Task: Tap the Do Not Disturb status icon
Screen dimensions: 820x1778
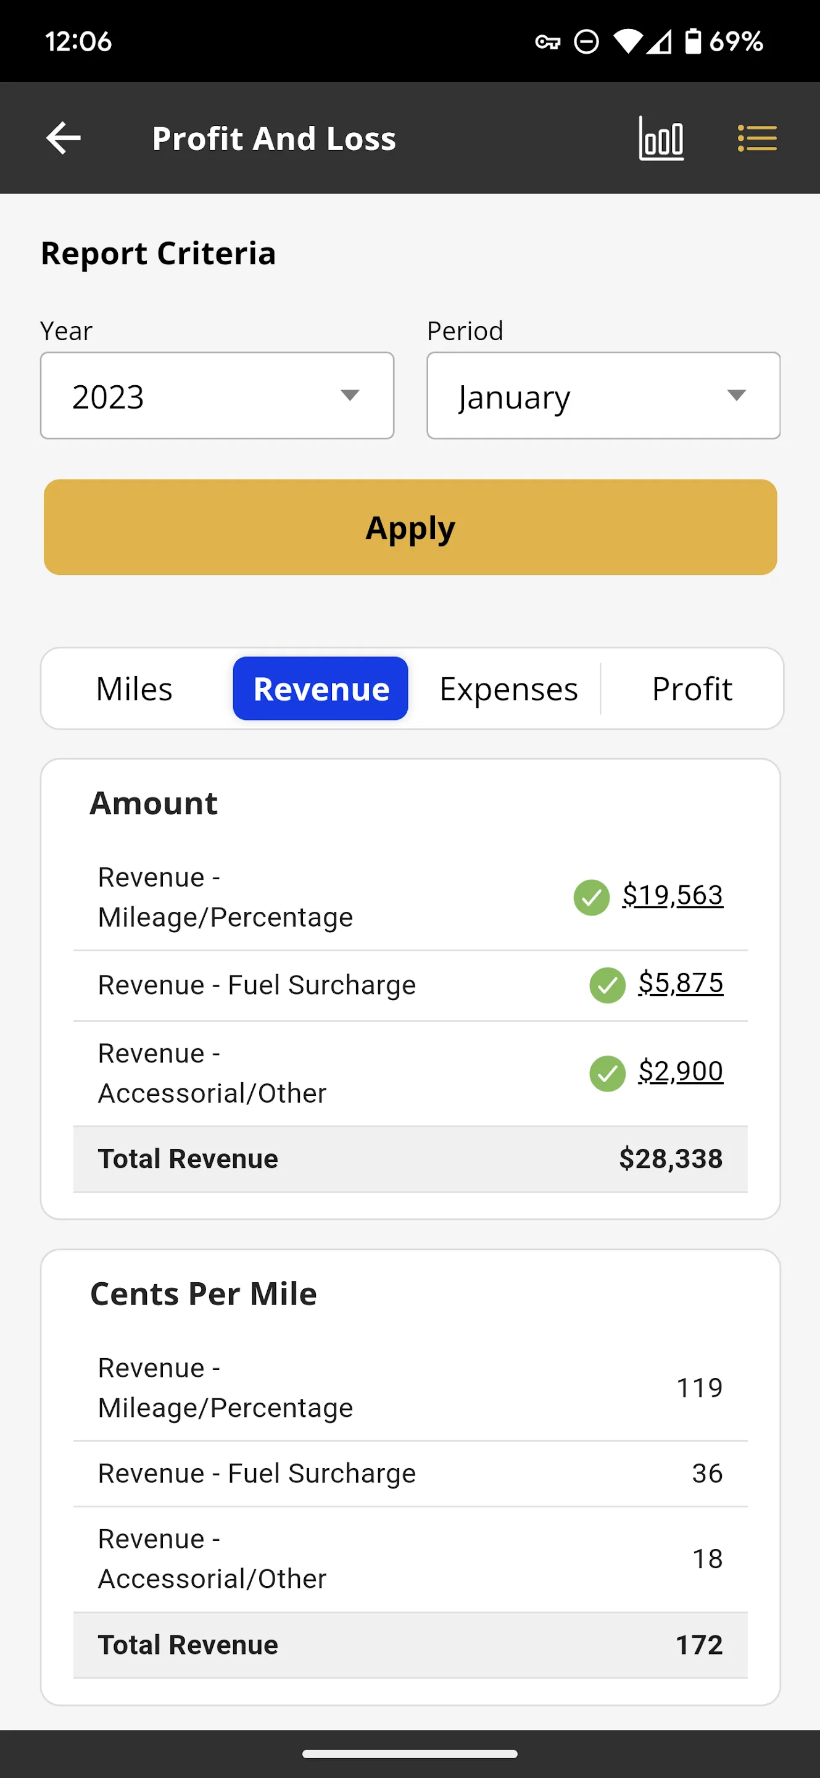Action: [x=586, y=42]
